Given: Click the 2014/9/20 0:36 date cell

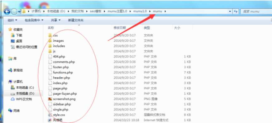Looking at the screenshot, I should click(125, 62).
